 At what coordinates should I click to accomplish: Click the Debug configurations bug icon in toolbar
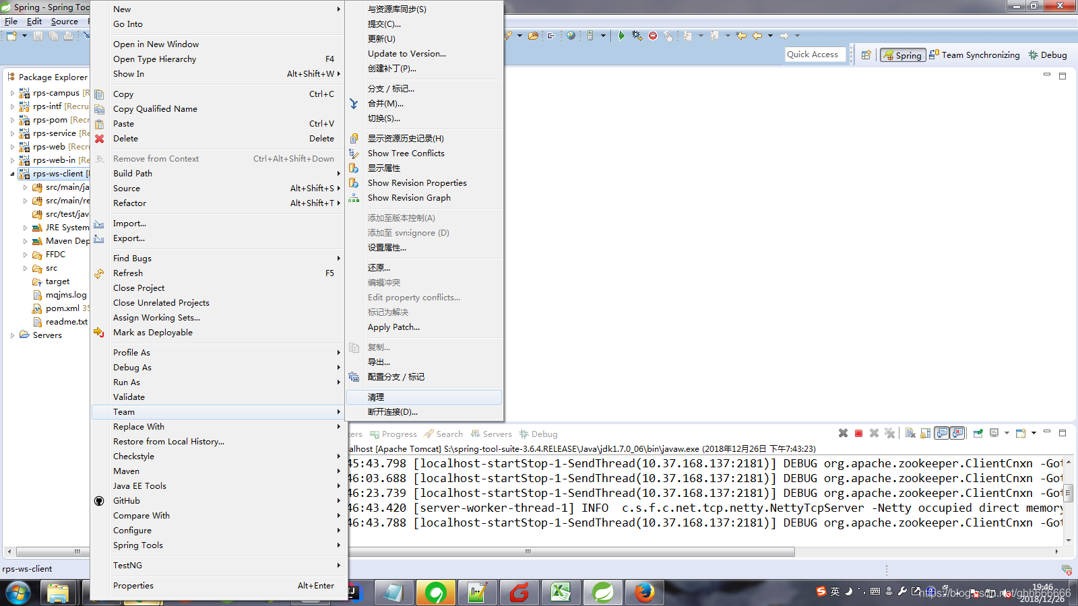pyautogui.click(x=637, y=36)
